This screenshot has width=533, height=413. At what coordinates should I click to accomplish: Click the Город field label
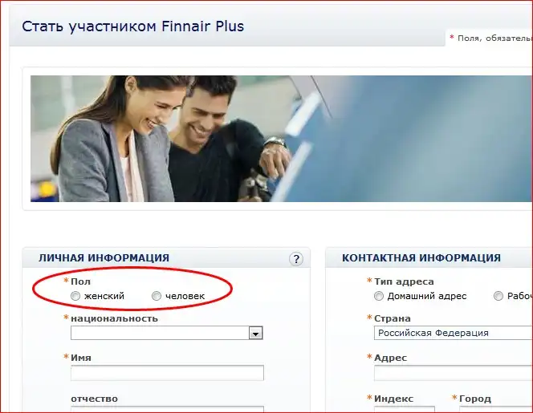(x=475, y=399)
